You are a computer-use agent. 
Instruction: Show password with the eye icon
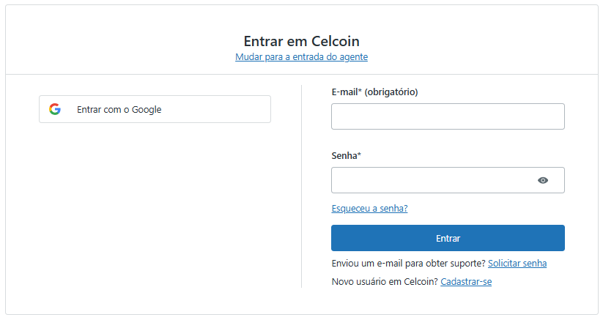[x=543, y=180]
